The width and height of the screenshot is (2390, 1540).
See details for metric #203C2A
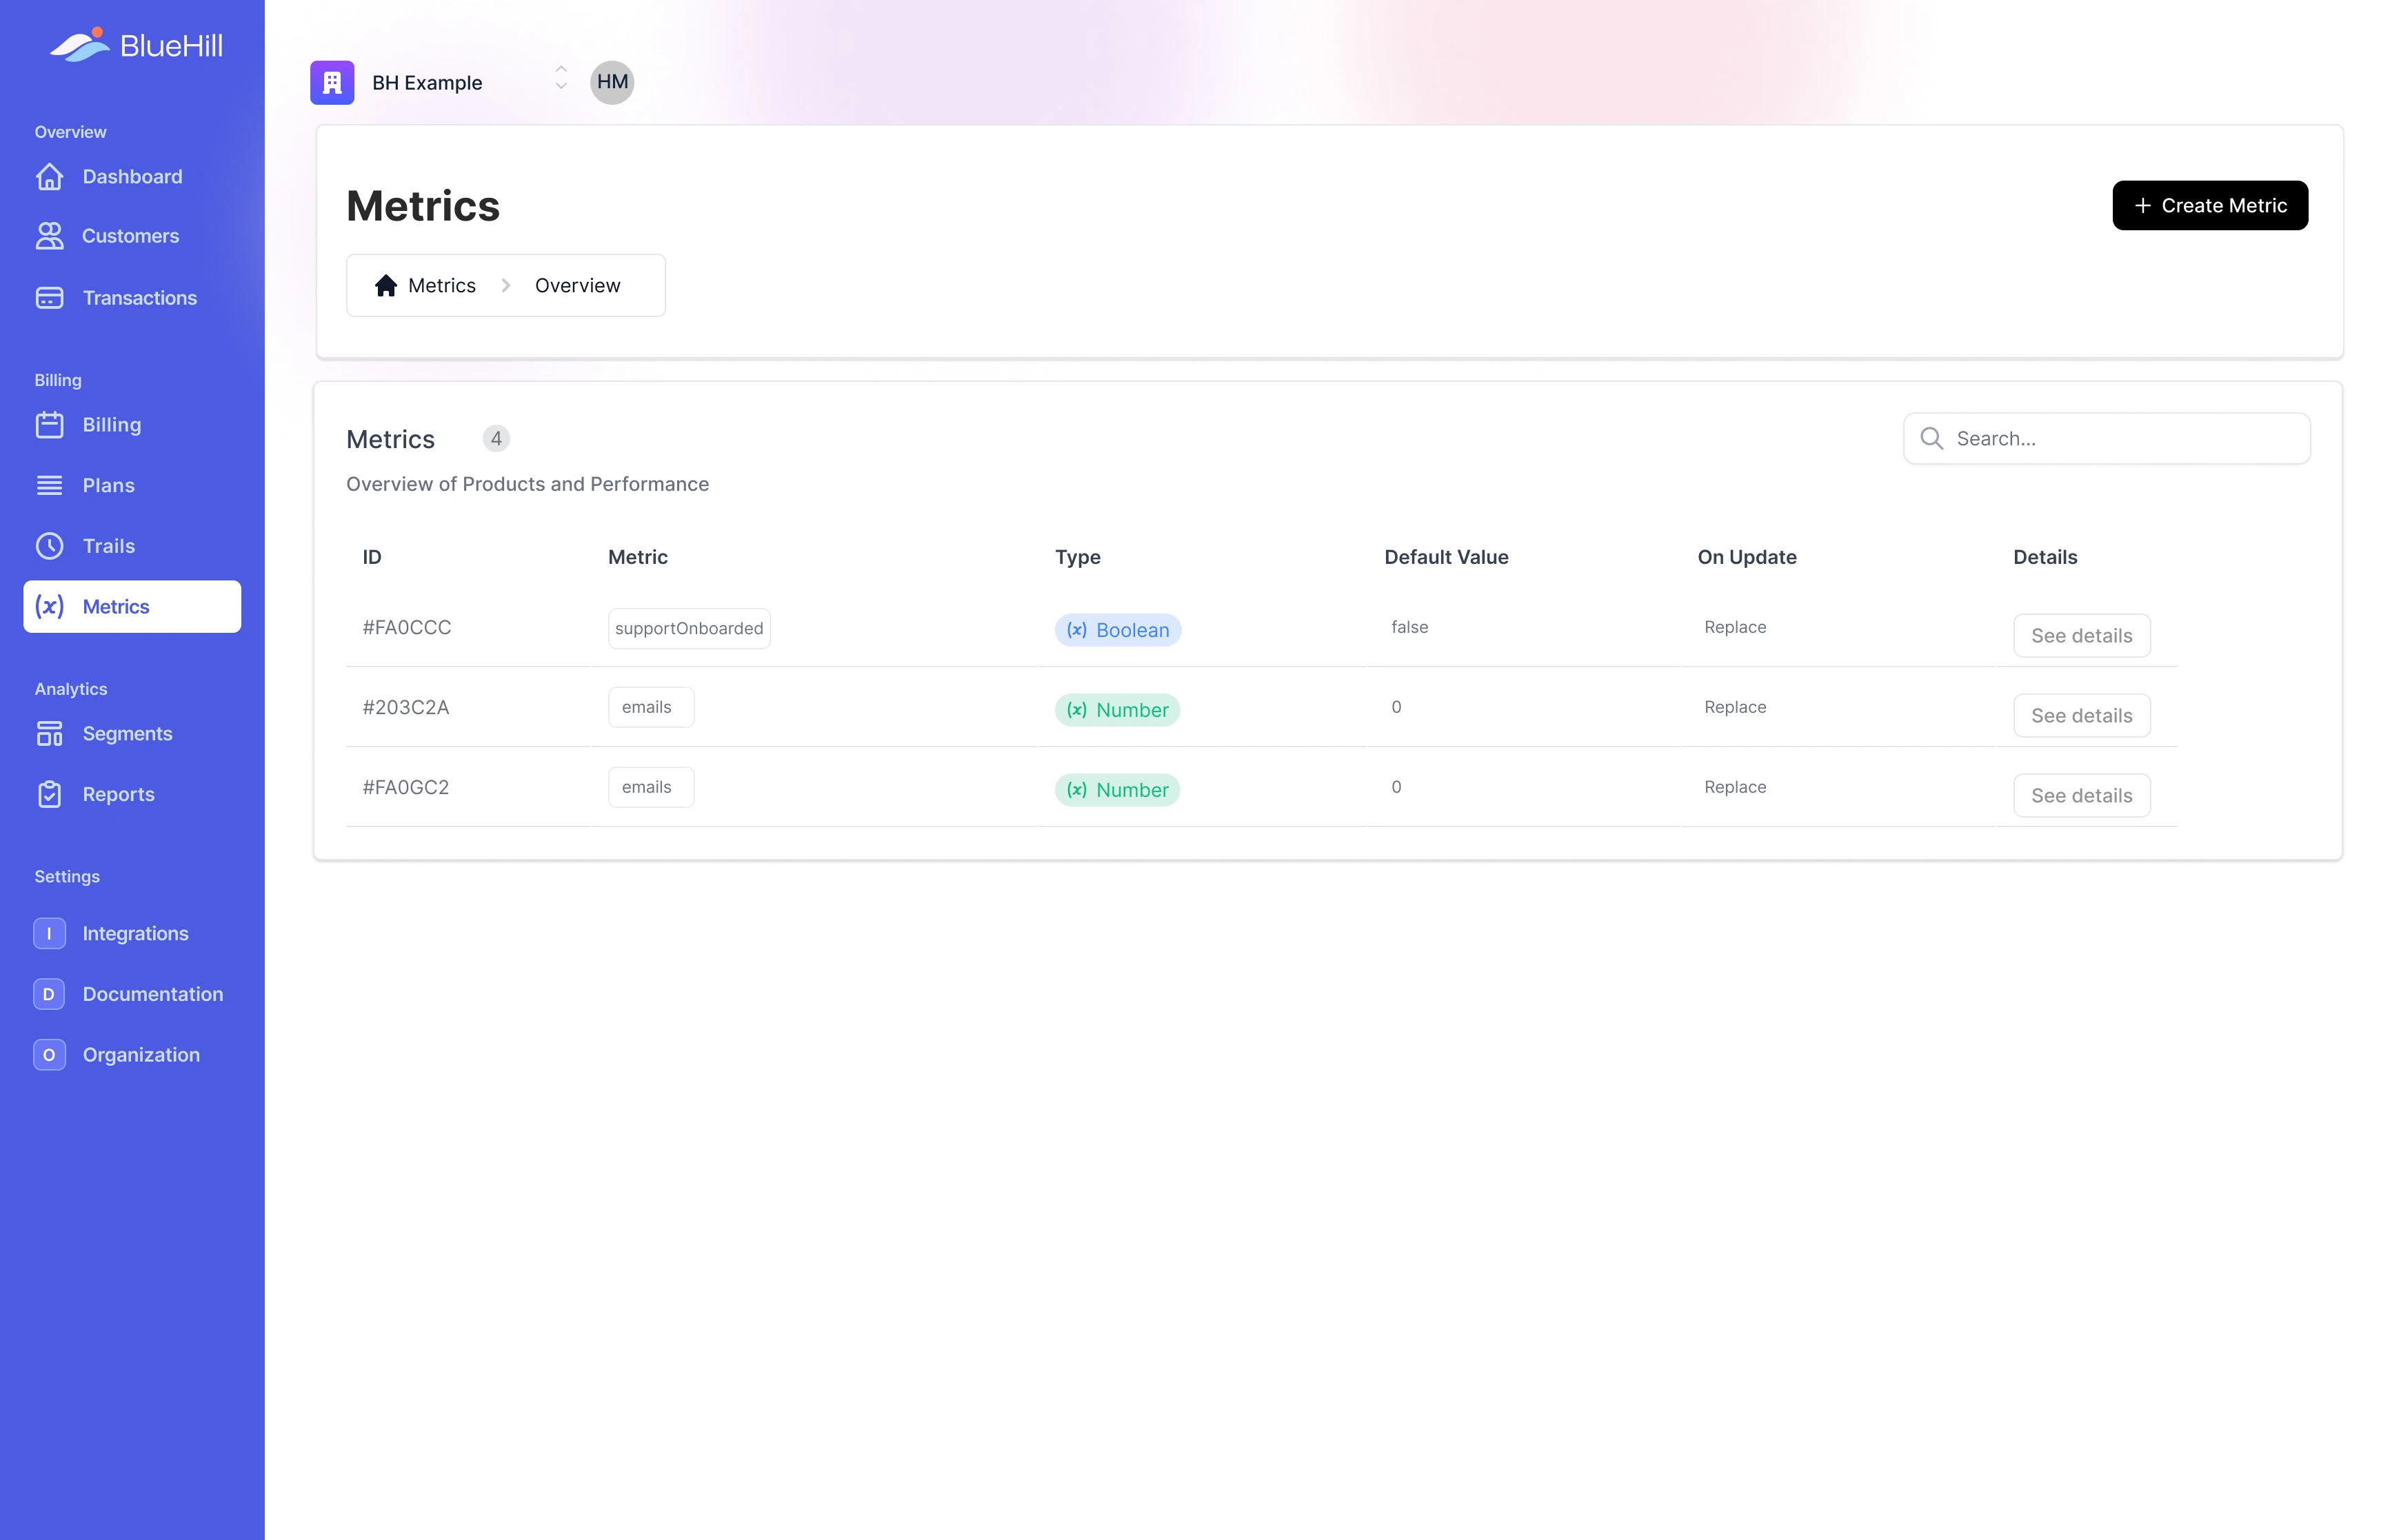[2081, 716]
